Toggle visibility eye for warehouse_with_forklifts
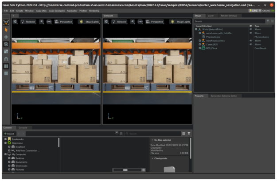Image resolution: width=277 pixels, height=181 pixels. pos(251,33)
